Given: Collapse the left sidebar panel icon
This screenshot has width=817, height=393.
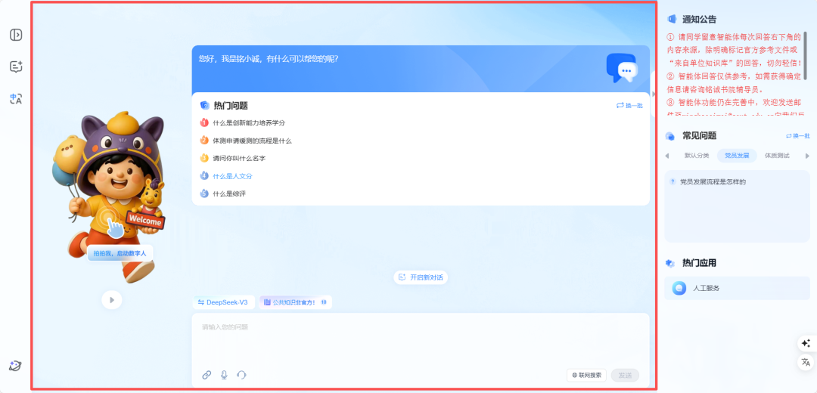Looking at the screenshot, I should (x=16, y=35).
